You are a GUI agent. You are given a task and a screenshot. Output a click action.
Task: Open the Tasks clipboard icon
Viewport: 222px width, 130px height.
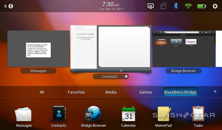198,114
